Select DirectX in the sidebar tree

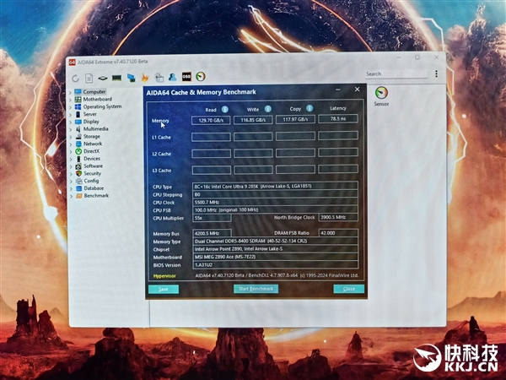[x=92, y=151]
